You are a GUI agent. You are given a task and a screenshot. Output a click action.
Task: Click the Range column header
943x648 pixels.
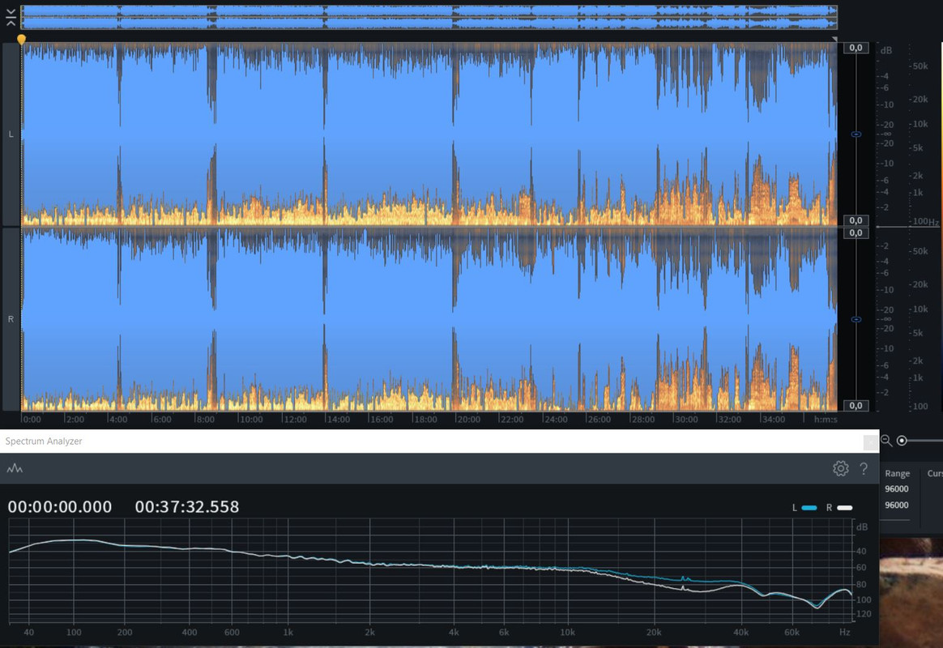[898, 474]
